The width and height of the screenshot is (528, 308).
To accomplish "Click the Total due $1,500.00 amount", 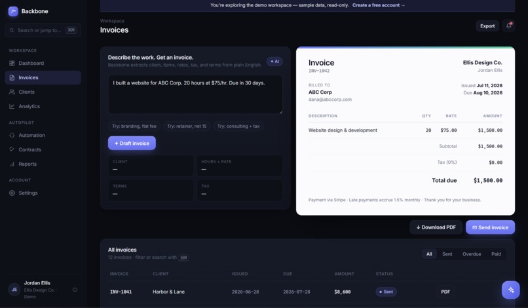I will point(487,181).
